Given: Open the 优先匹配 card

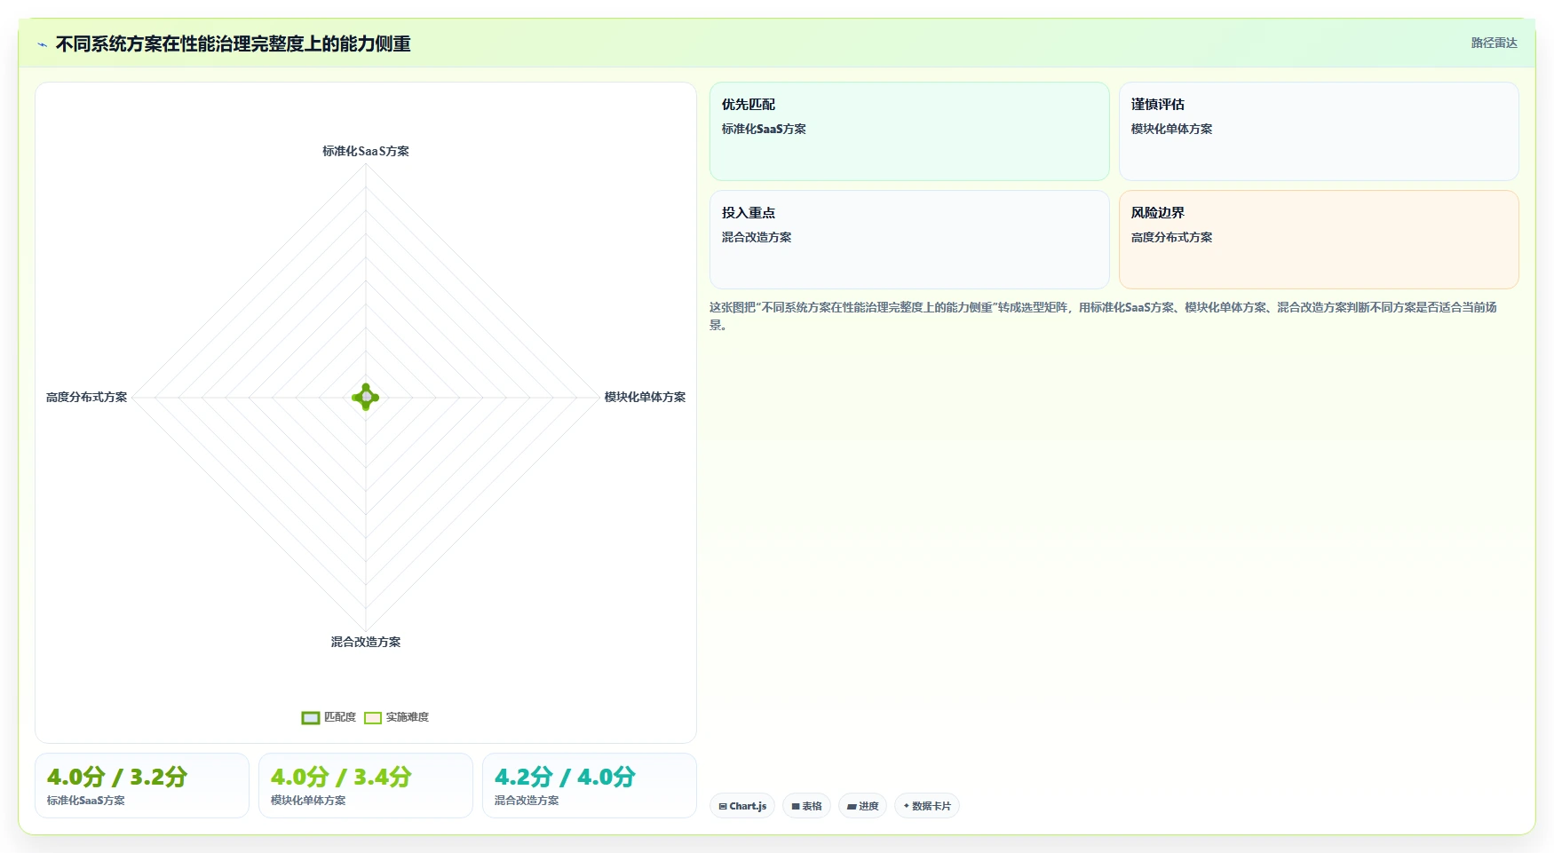Looking at the screenshot, I should coord(909,131).
